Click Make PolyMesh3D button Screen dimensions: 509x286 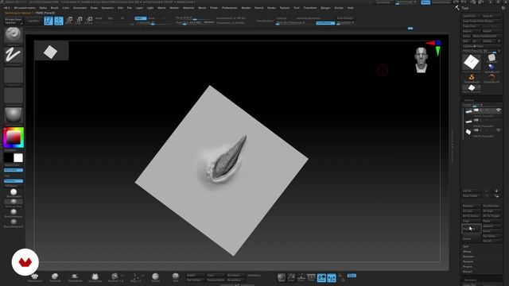pos(486,37)
